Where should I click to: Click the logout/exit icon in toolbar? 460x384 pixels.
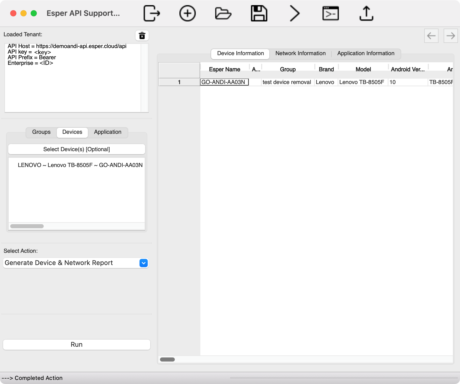pos(152,13)
